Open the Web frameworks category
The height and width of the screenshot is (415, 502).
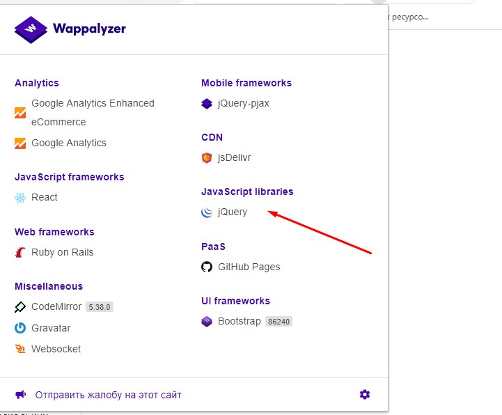click(54, 232)
